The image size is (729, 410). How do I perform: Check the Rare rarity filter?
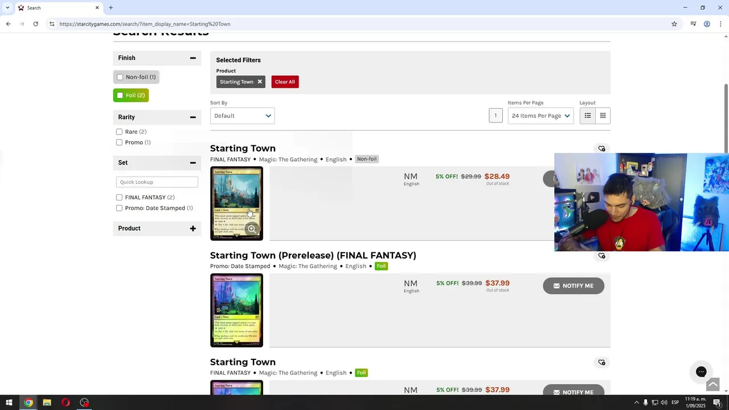[119, 132]
